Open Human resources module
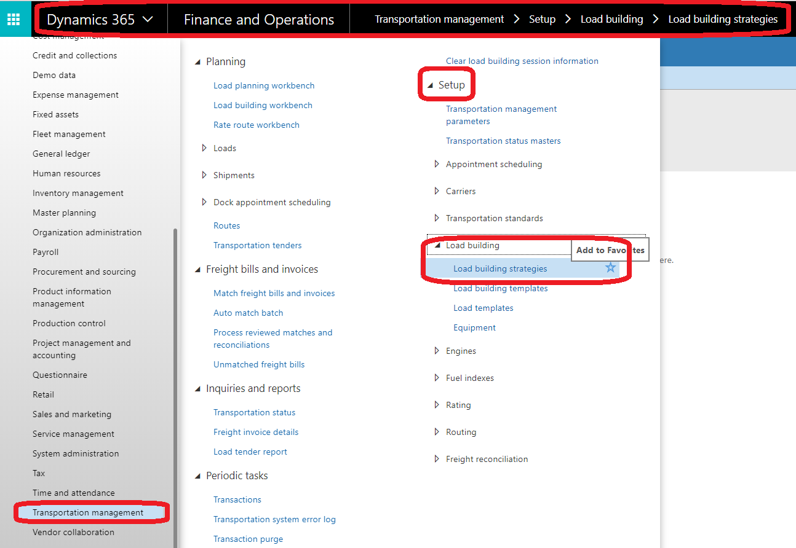Image resolution: width=796 pixels, height=548 pixels. (66, 173)
